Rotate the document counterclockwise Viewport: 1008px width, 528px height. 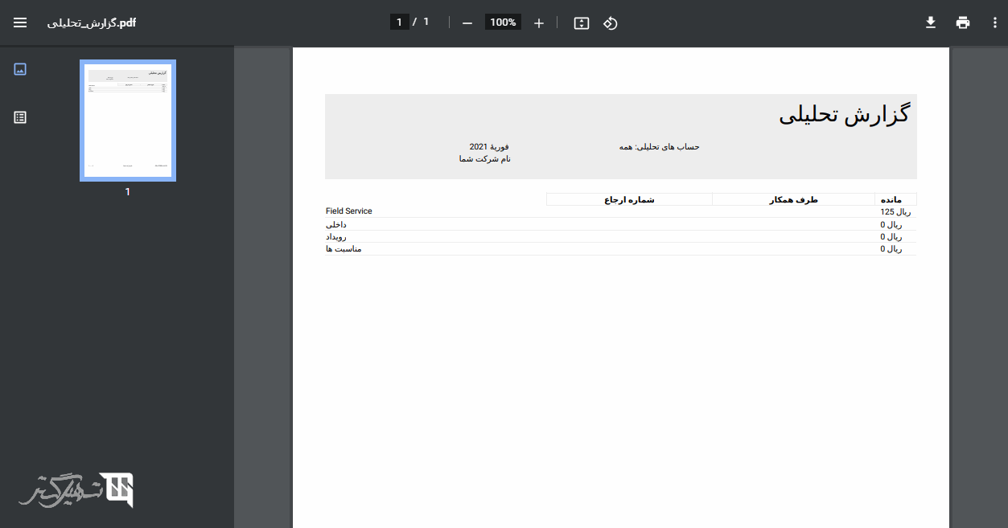click(x=611, y=23)
